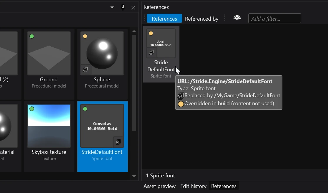This screenshot has height=193, width=328.
Task: Click the '1 Sprite font' status text
Action: (160, 176)
